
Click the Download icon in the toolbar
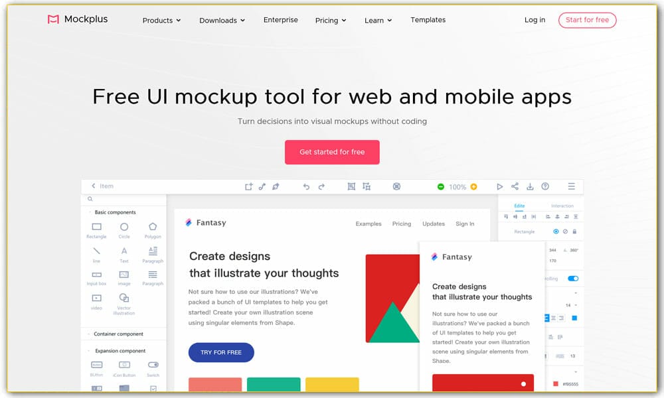point(529,186)
